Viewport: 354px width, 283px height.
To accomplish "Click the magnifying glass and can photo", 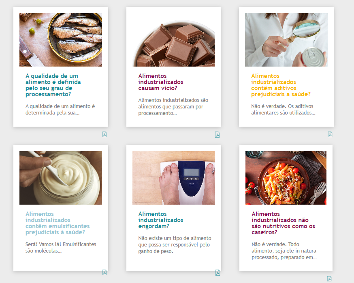I will click(x=286, y=40).
